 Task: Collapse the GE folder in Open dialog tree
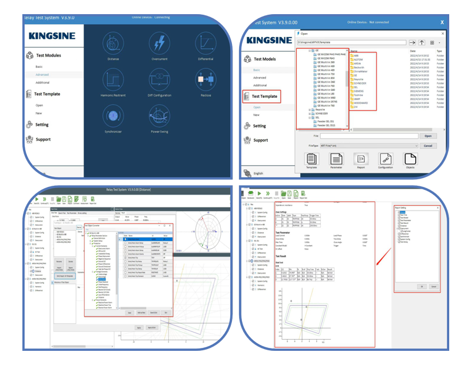point(310,51)
